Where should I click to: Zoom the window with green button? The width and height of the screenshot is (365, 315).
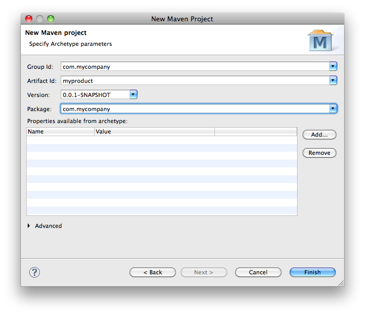coord(51,19)
